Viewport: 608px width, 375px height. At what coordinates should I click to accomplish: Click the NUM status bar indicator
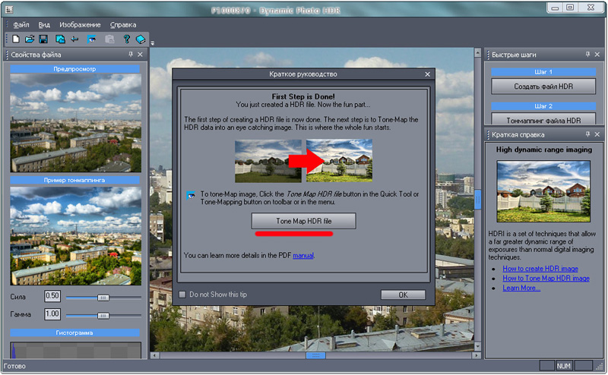point(563,366)
